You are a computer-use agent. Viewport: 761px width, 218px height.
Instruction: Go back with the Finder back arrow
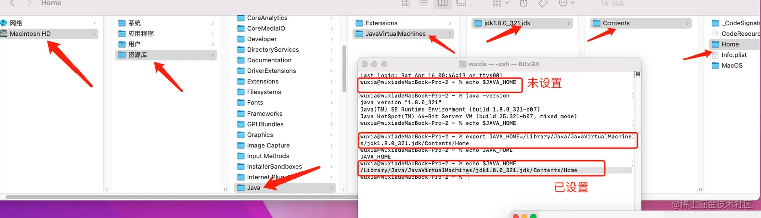tap(12, 3)
